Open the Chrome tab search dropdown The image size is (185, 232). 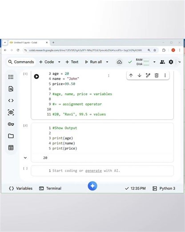pos(5,42)
